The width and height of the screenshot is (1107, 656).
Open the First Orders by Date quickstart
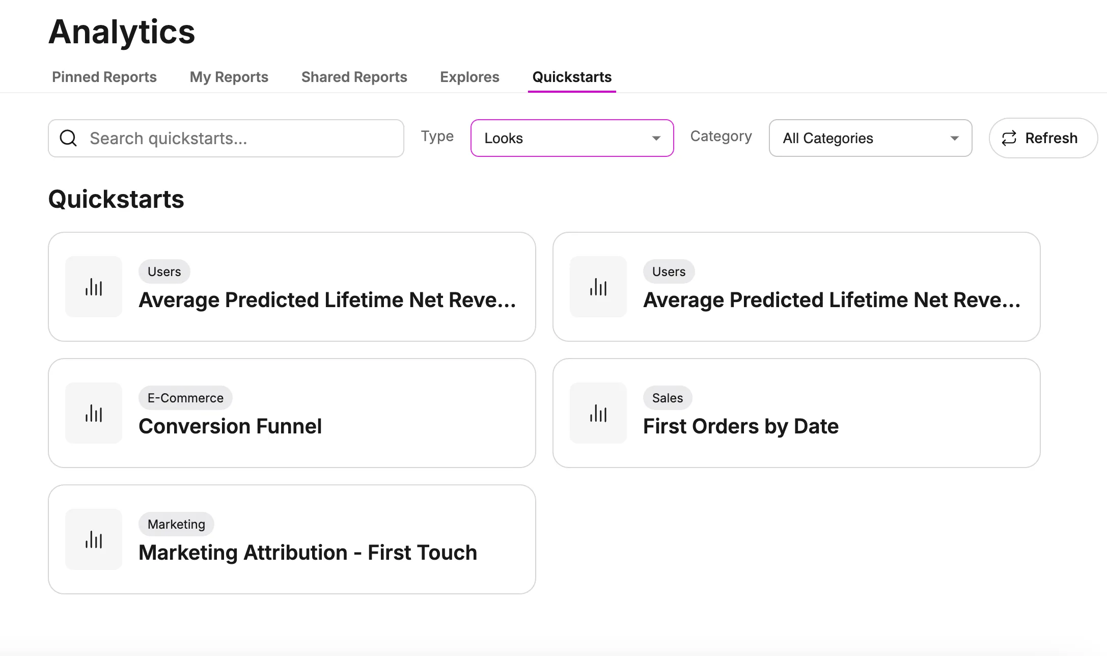[x=796, y=413]
